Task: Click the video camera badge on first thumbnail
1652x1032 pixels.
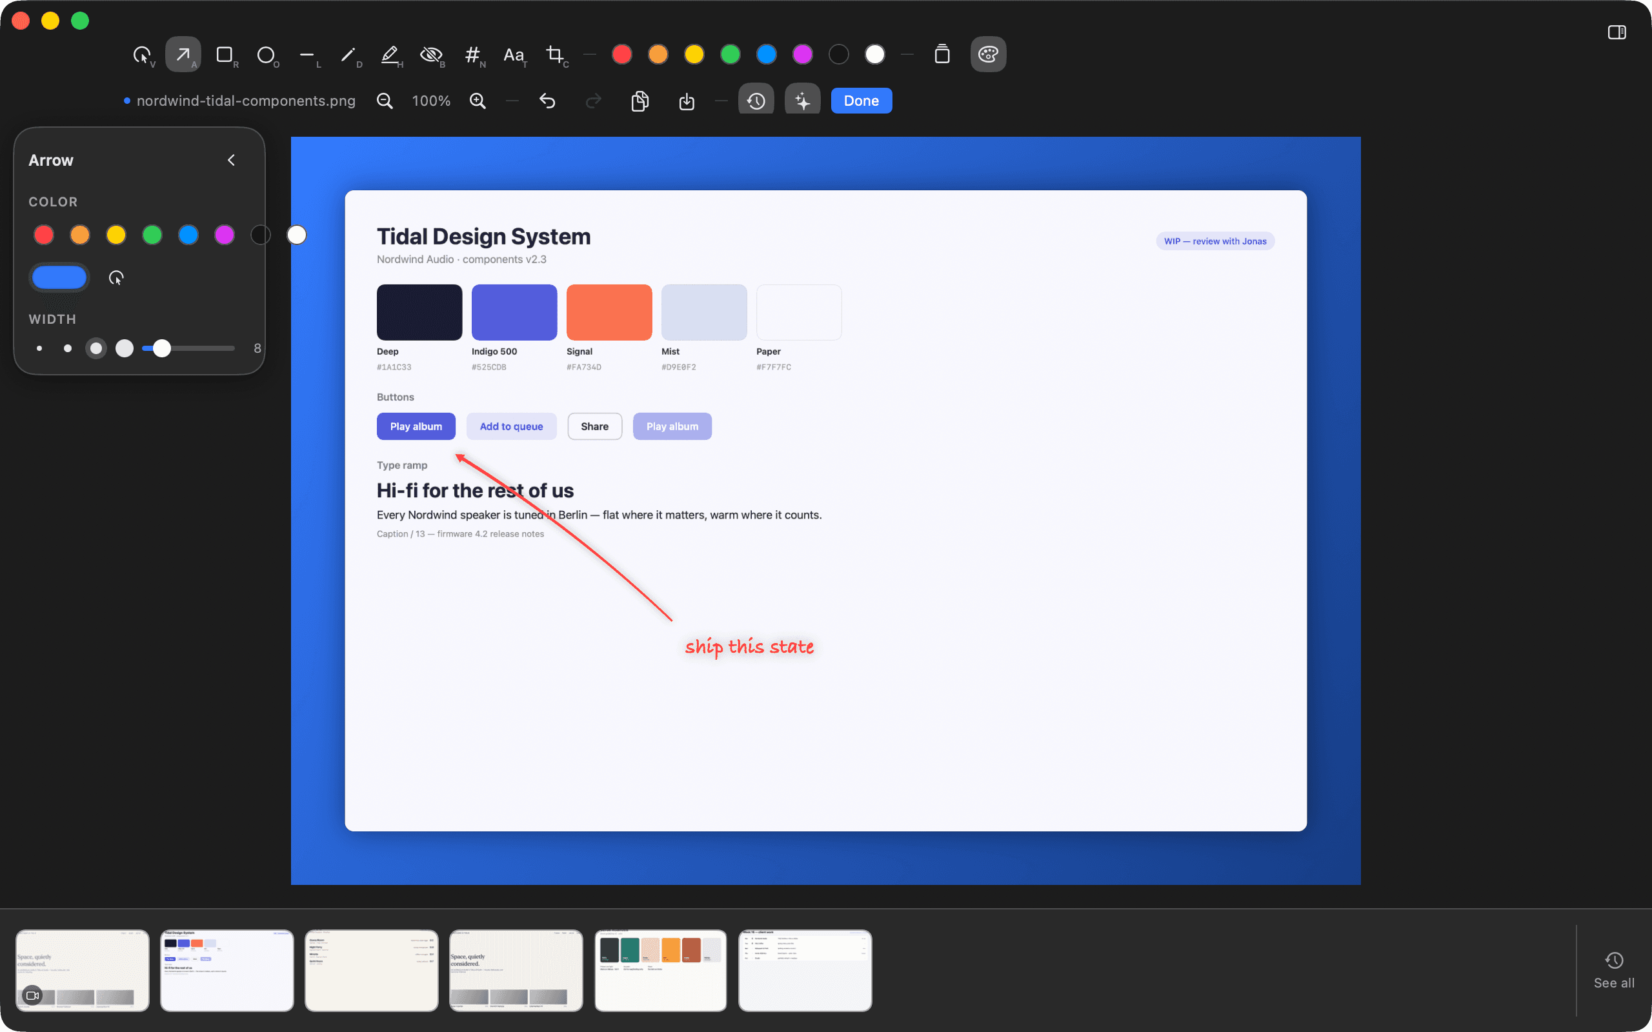Action: pos(32,995)
